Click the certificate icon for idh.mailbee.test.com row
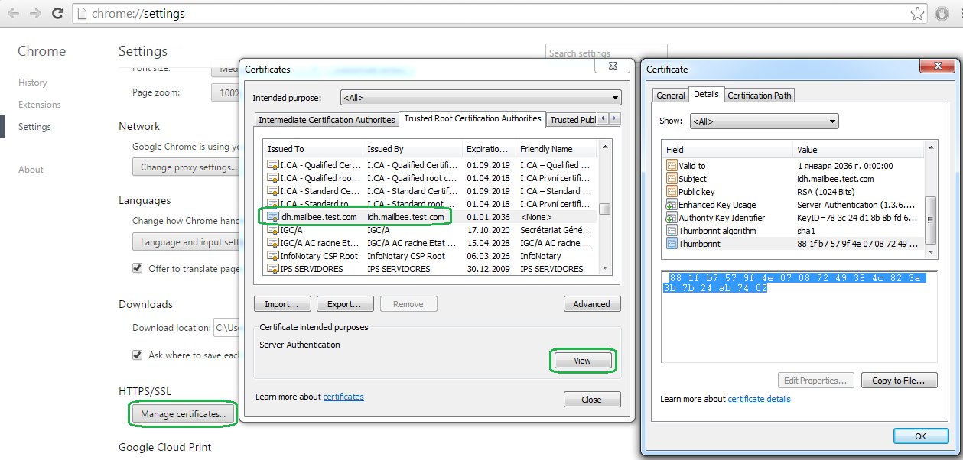 (x=272, y=217)
